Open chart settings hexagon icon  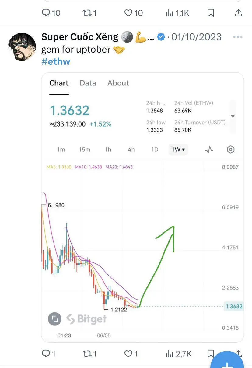tap(231, 149)
